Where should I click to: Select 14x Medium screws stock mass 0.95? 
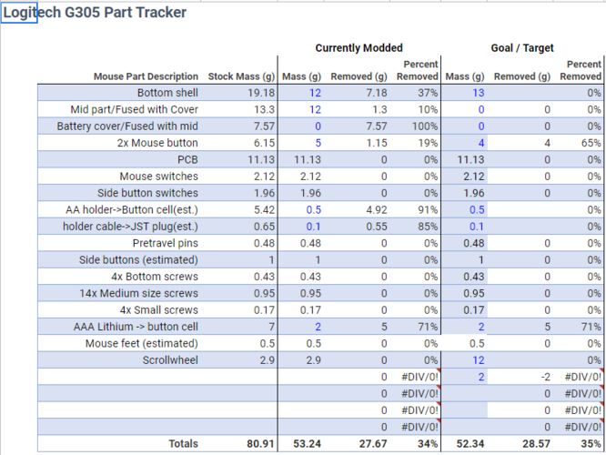pyautogui.click(x=264, y=293)
